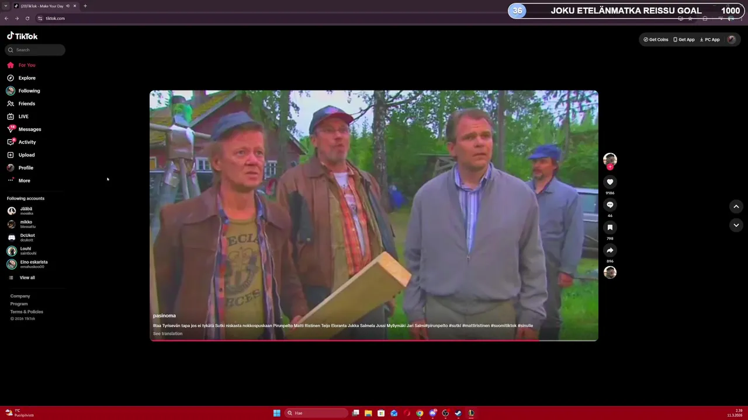Go back in the browser
The image size is (748, 420).
pyautogui.click(x=6, y=18)
